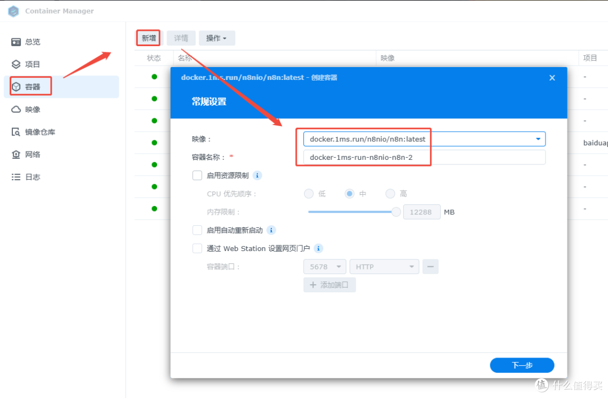Click the 镜像仓库 search sidebar icon
This screenshot has height=398, width=608.
pyautogui.click(x=16, y=132)
